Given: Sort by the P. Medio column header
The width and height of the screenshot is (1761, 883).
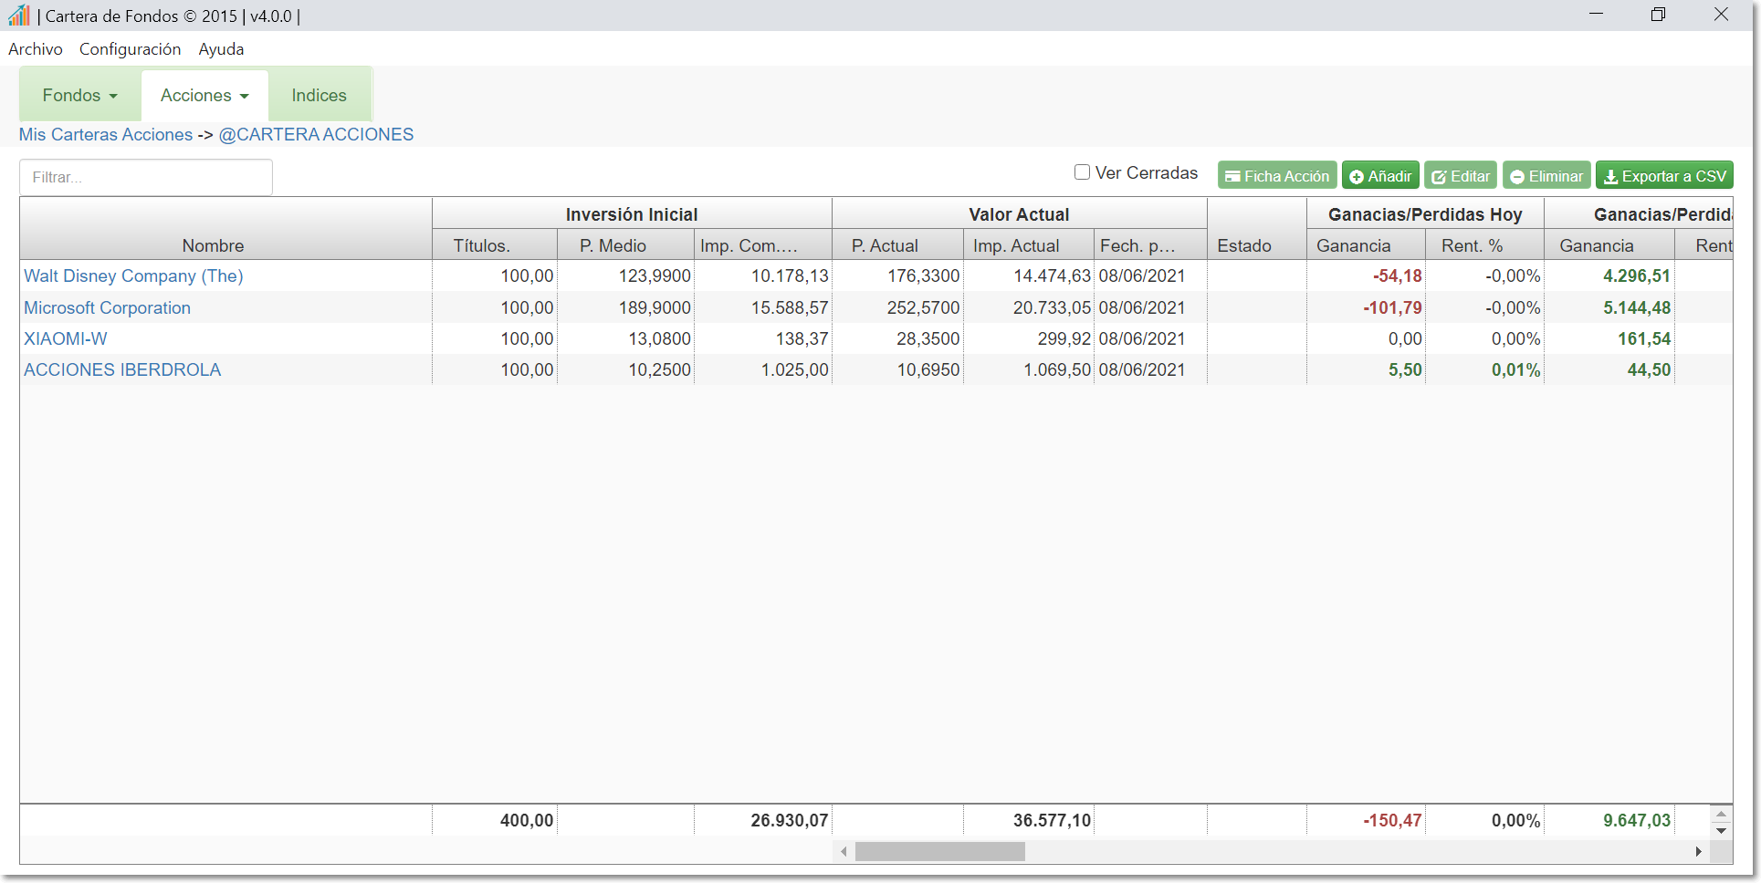Looking at the screenshot, I should coord(625,245).
